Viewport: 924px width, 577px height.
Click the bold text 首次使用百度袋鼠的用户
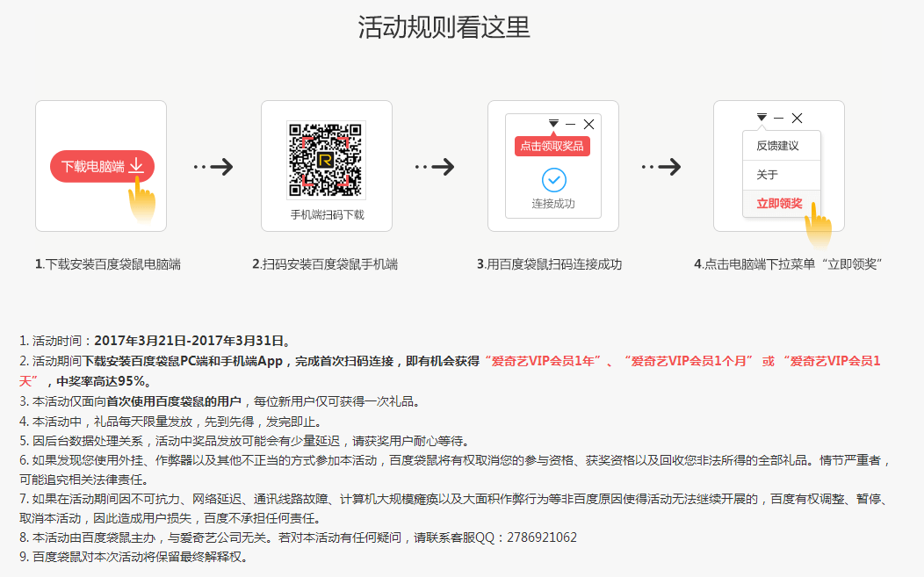click(x=174, y=401)
